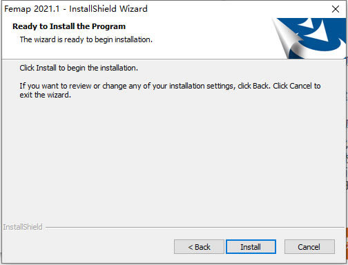Screen dimensions: 348x265
Task: Click Install to begin installation
Action: tap(251, 247)
